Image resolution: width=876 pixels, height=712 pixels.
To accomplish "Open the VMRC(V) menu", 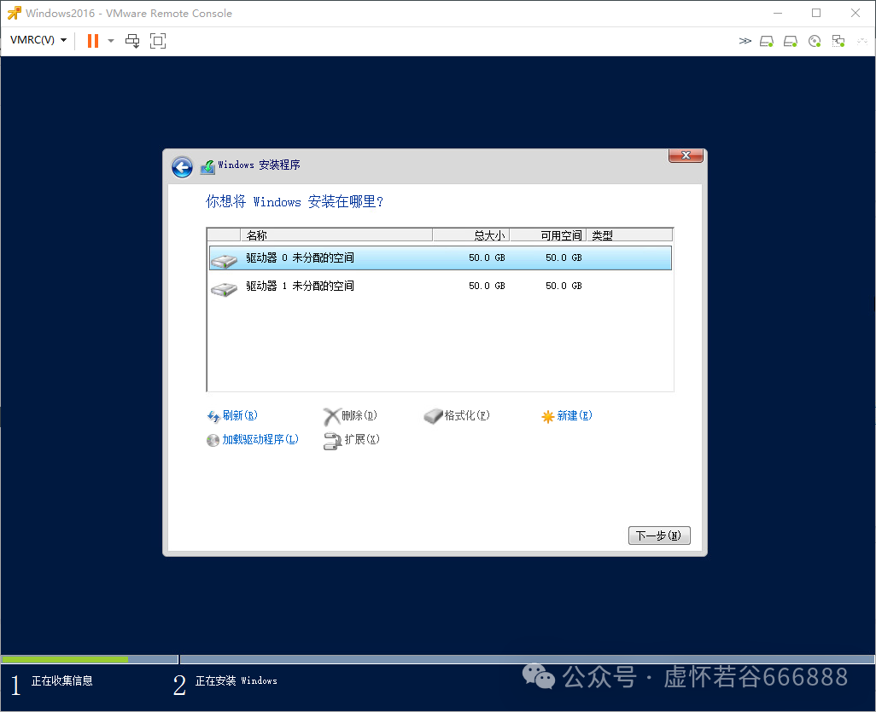I will coord(38,40).
